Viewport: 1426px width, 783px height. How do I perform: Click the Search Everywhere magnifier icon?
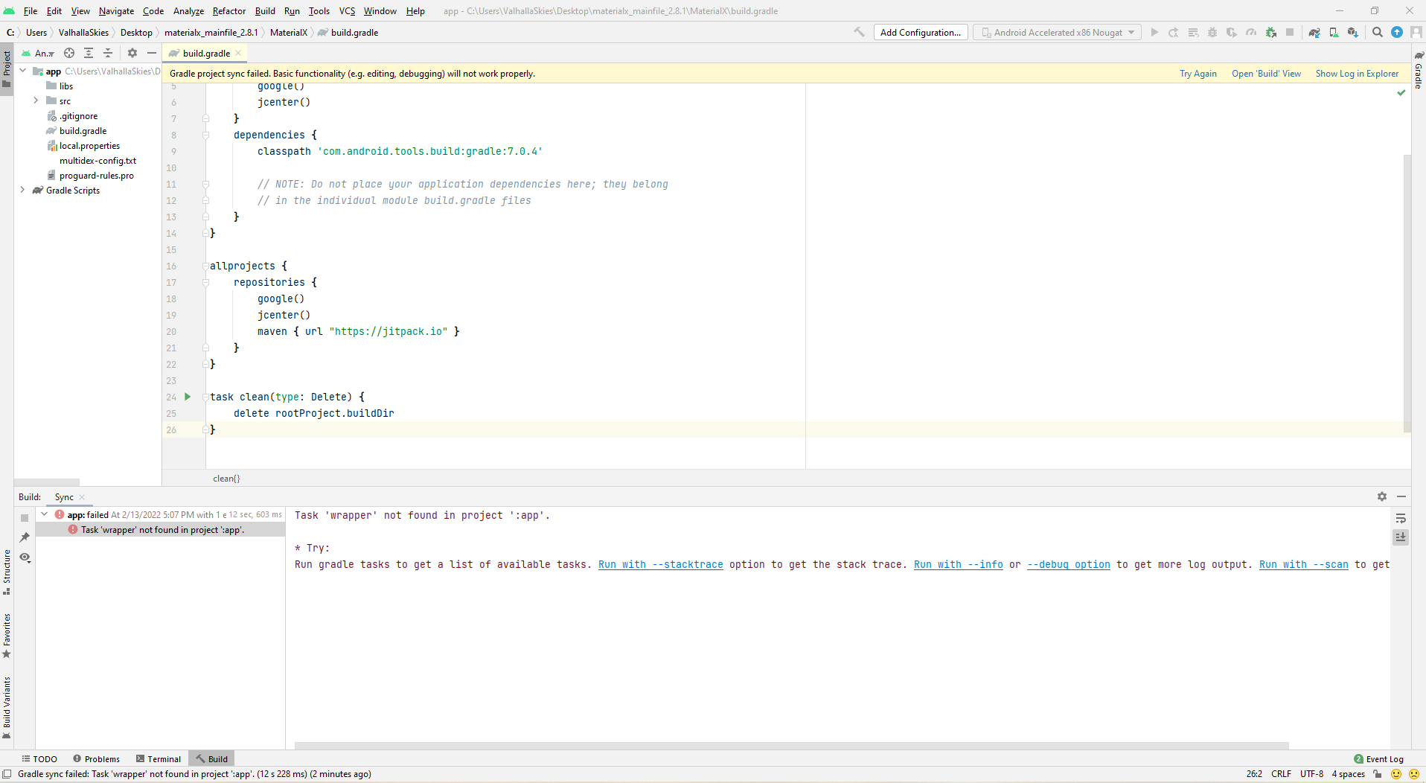click(x=1378, y=32)
